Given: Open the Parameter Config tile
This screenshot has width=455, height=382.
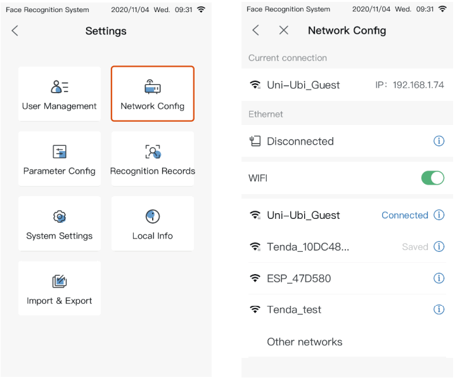Looking at the screenshot, I should tap(59, 159).
